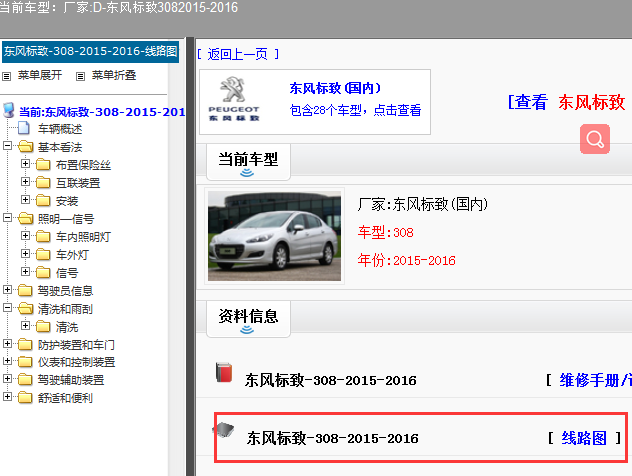Click folder icon of 信号

(43, 272)
